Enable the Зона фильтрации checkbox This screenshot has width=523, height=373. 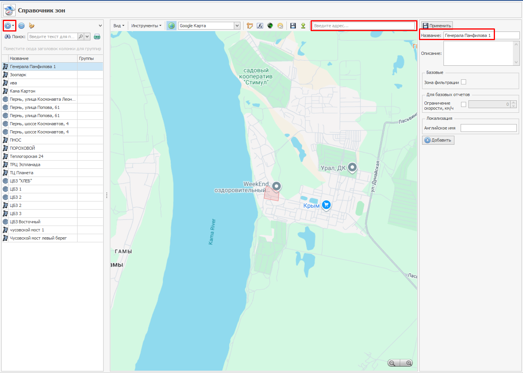[463, 82]
